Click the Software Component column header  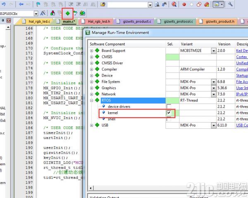(107, 44)
